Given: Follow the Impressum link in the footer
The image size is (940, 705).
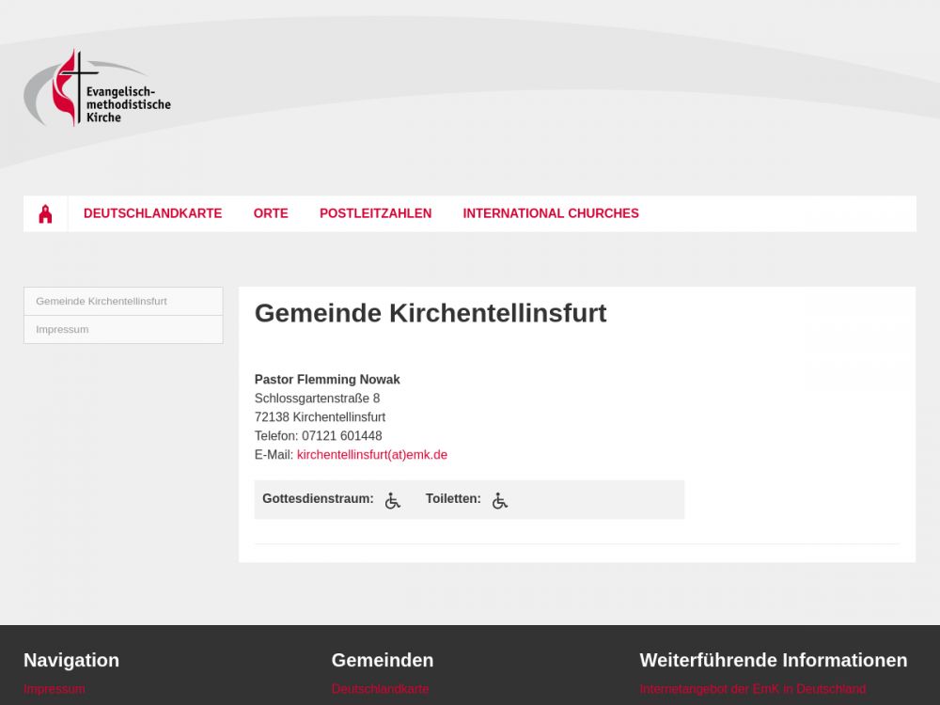Looking at the screenshot, I should pos(54,689).
